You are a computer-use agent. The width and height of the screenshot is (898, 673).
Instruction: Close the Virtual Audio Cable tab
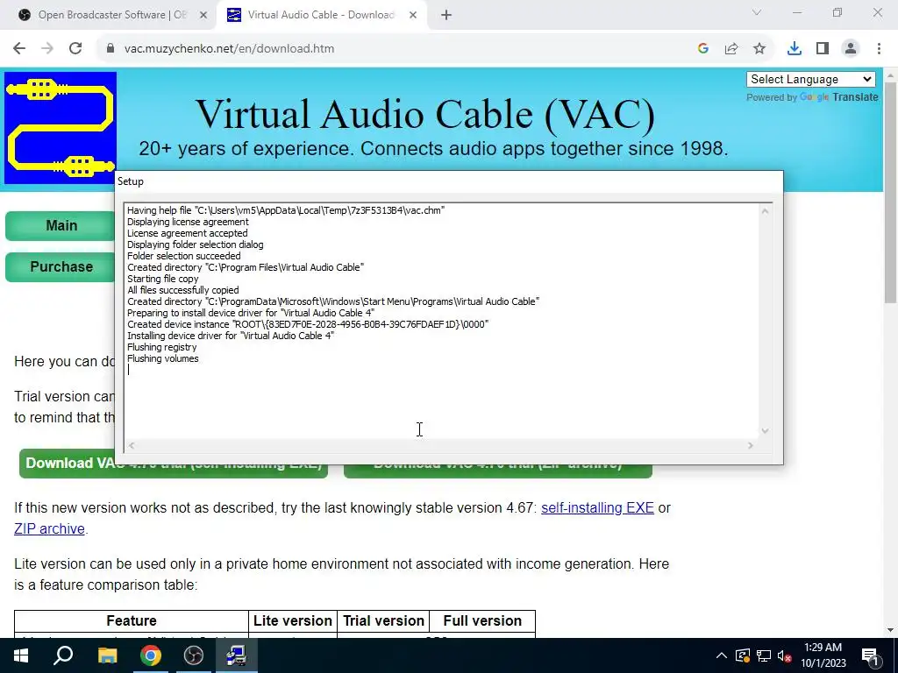tap(413, 16)
